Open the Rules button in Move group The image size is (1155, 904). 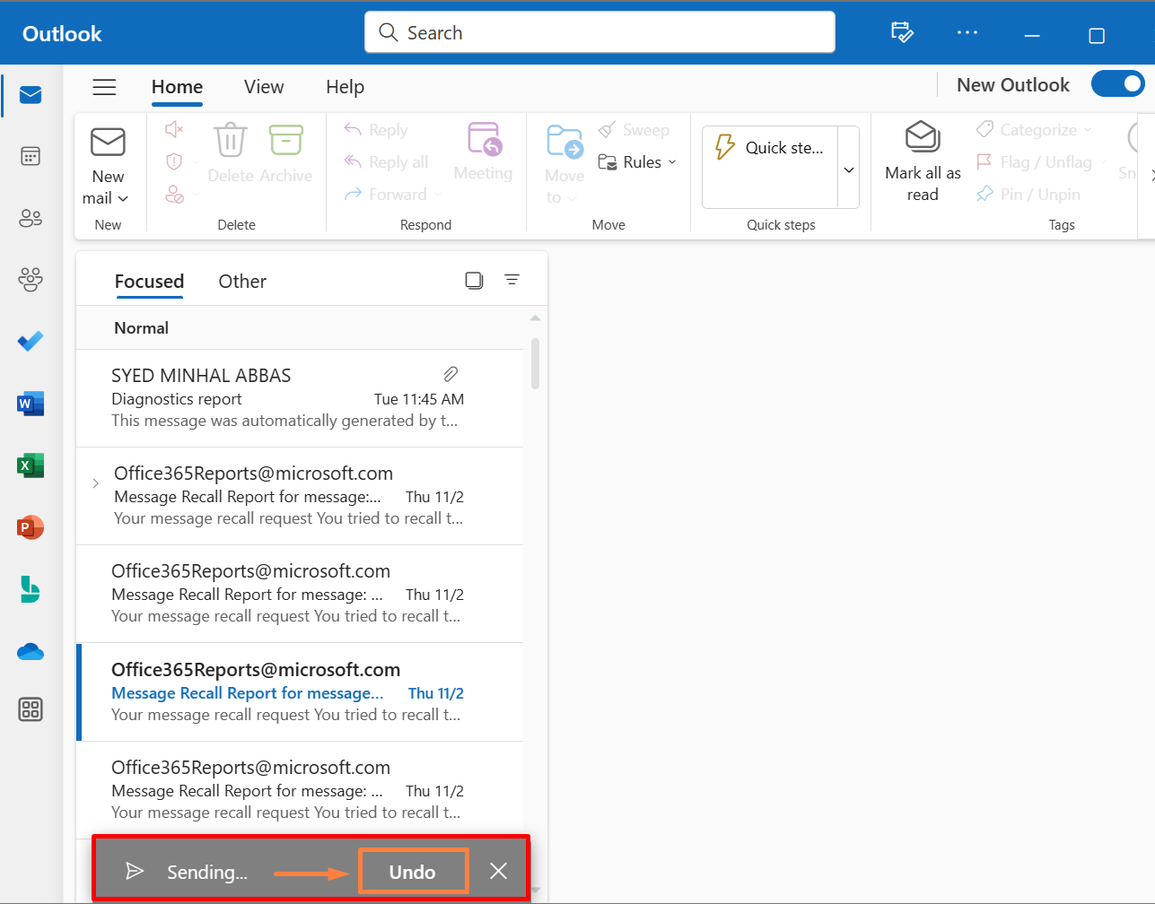636,162
